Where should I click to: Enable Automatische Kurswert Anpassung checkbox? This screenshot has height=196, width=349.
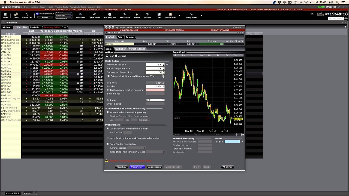pyautogui.click(x=108, y=112)
